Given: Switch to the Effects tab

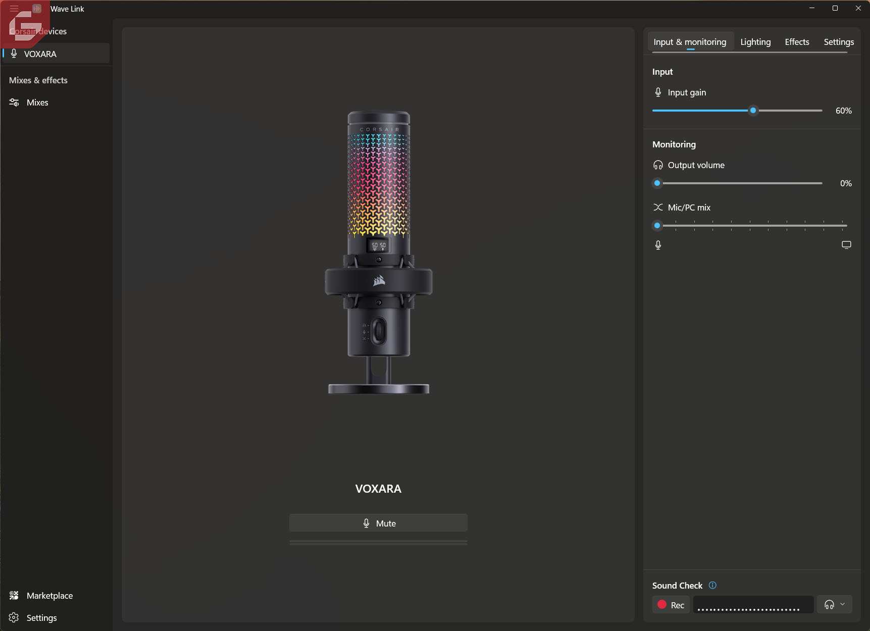Looking at the screenshot, I should point(797,42).
